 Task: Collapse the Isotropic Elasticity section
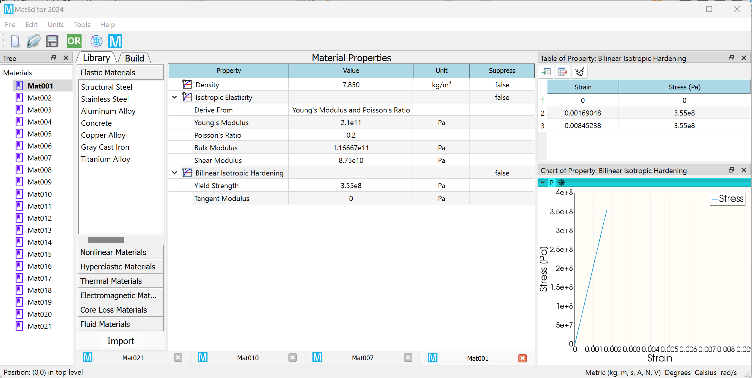175,97
